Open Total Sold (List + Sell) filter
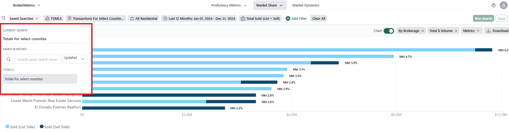Screen dimensions: 509x132 260,18
